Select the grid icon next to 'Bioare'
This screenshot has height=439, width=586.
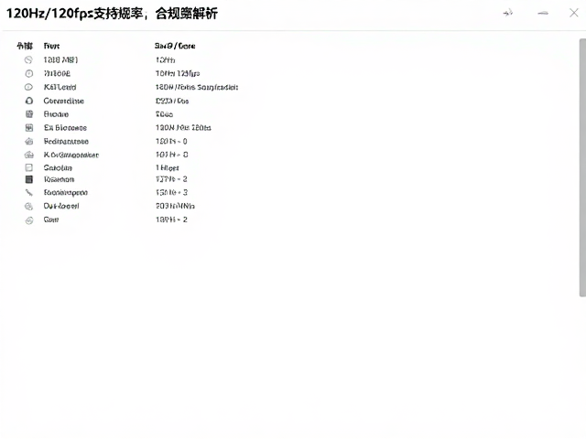(29, 114)
